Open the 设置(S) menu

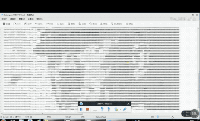click(31, 19)
